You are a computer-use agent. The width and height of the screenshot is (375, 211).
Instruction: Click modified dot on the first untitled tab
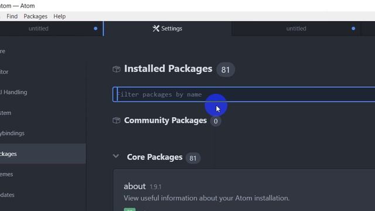pos(96,29)
